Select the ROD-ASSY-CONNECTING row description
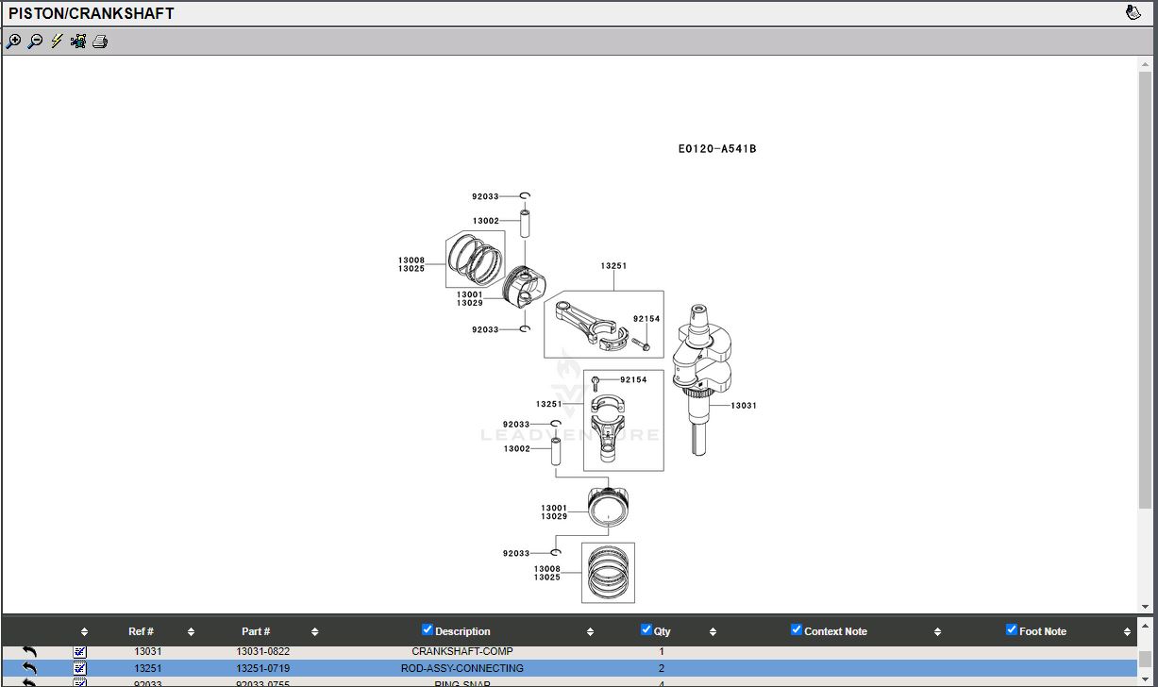 coord(462,668)
